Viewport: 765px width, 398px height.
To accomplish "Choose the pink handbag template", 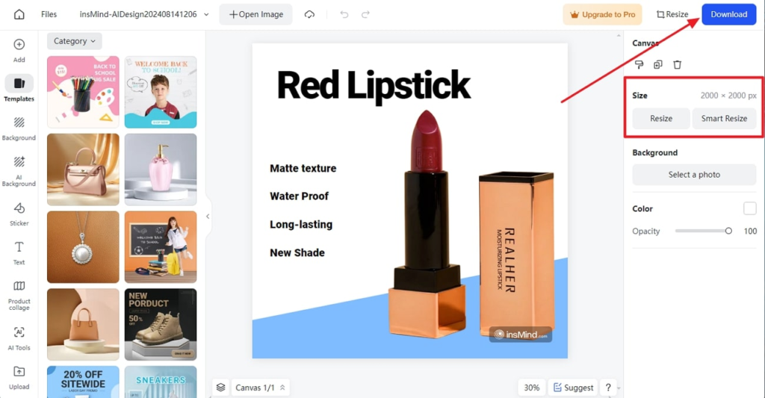I will point(83,170).
